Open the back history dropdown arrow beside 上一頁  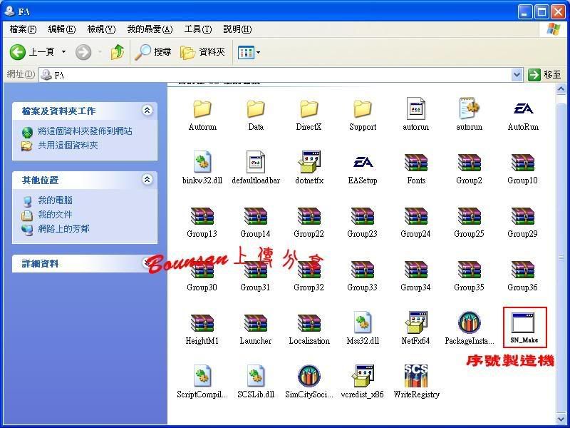click(x=63, y=52)
